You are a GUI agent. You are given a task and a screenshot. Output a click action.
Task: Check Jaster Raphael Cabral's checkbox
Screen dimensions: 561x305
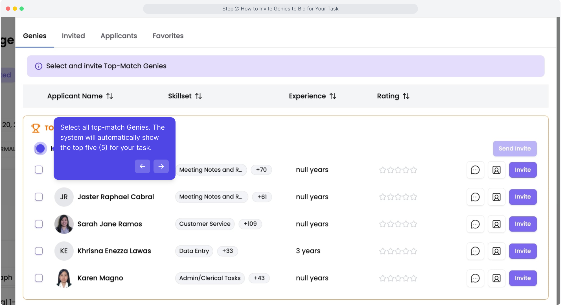pos(39,197)
